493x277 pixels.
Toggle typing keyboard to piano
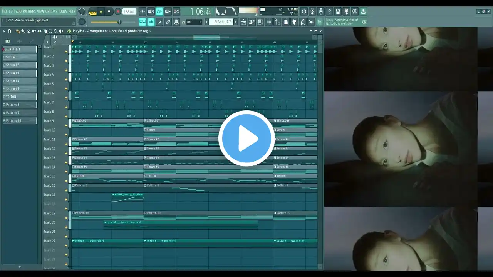143,22
